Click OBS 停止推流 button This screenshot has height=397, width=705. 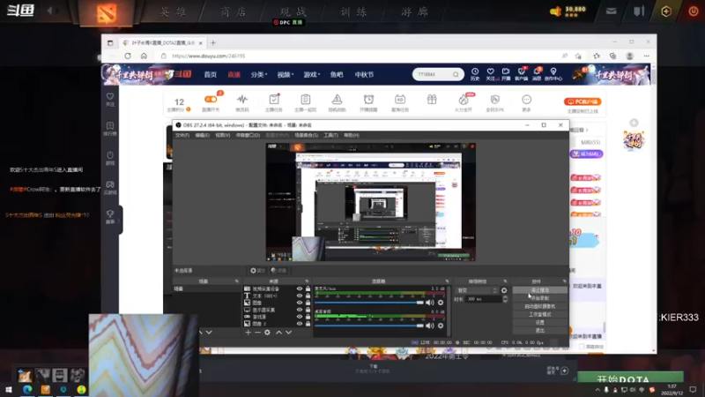540,290
